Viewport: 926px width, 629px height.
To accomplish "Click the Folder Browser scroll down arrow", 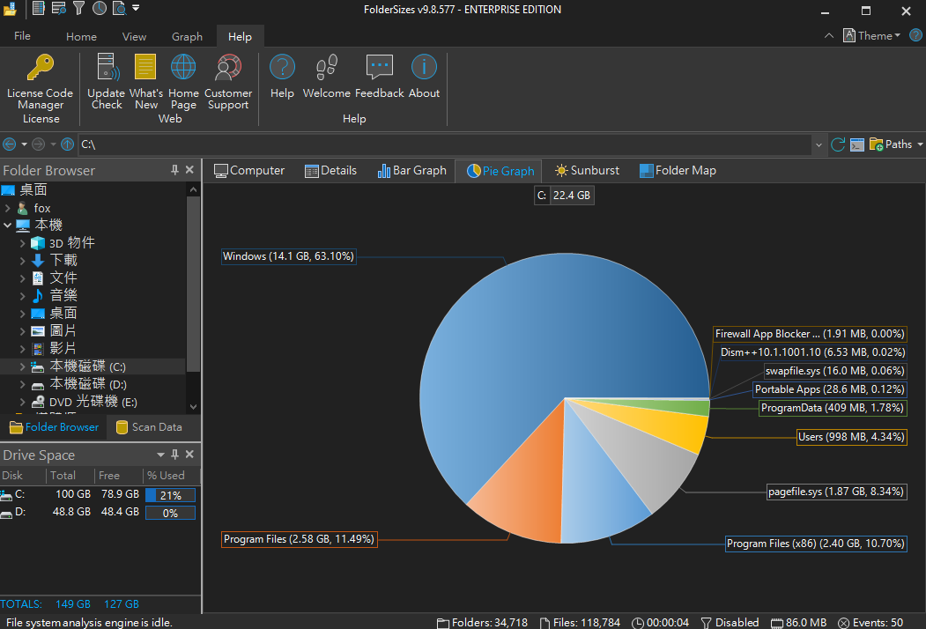I will point(193,407).
